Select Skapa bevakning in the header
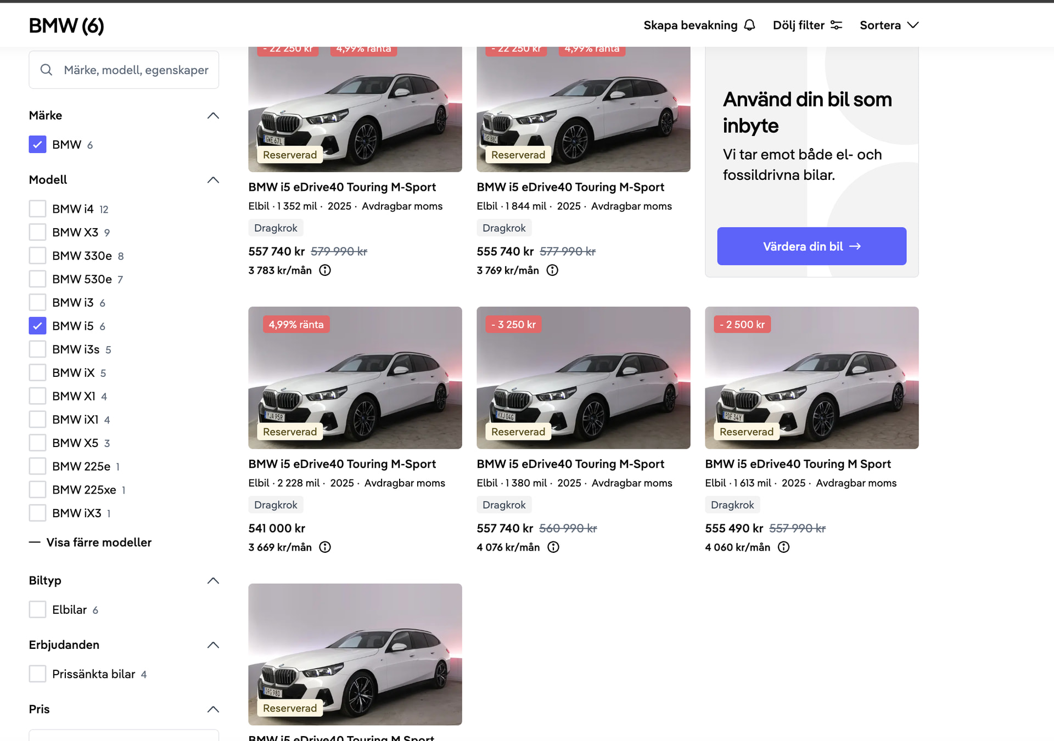Viewport: 1054px width, 741px height. (x=691, y=25)
